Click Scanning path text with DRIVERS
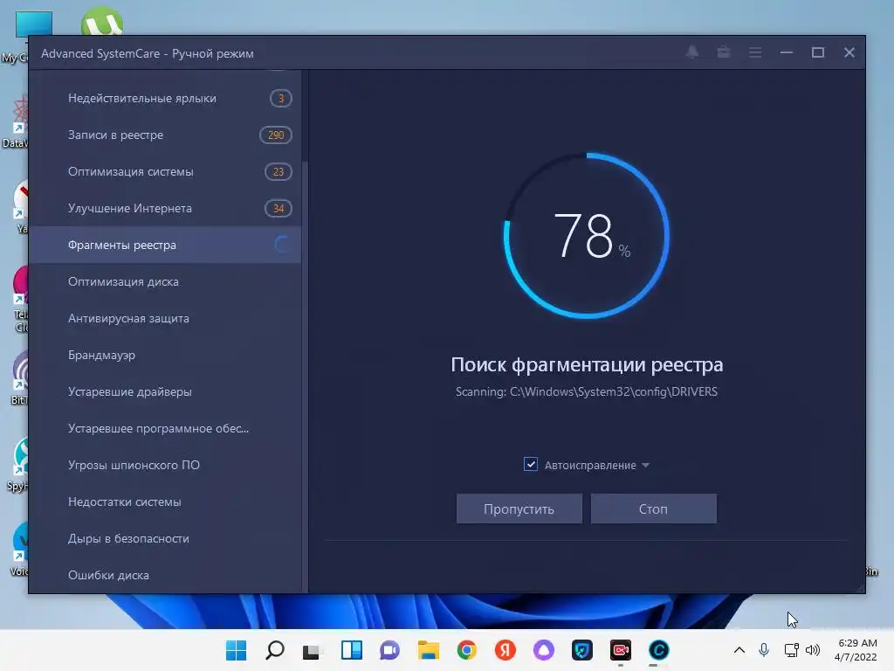 (x=587, y=392)
